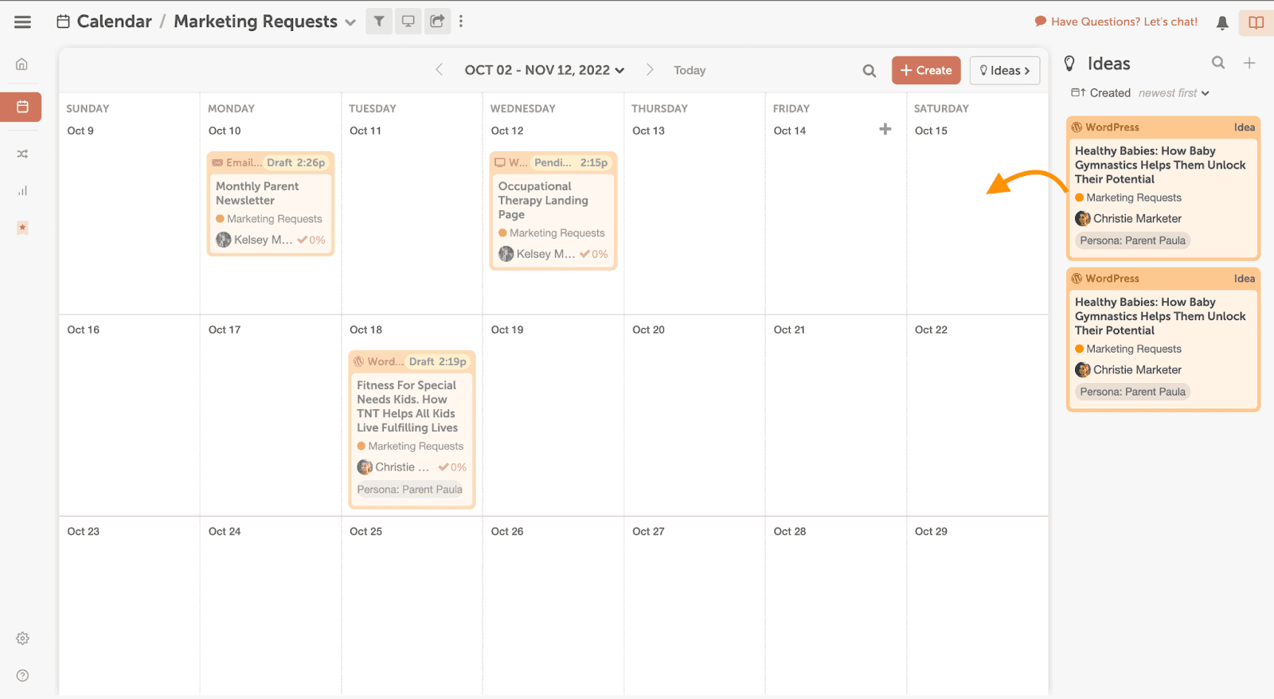Open notifications bell
Image resolution: width=1274 pixels, height=699 pixels.
(1222, 23)
